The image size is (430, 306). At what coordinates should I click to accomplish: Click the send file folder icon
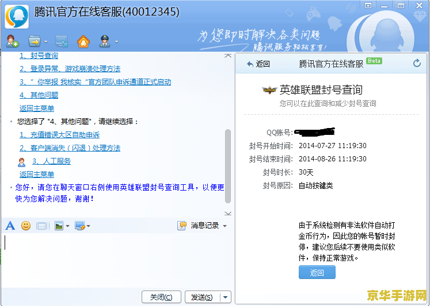35,41
